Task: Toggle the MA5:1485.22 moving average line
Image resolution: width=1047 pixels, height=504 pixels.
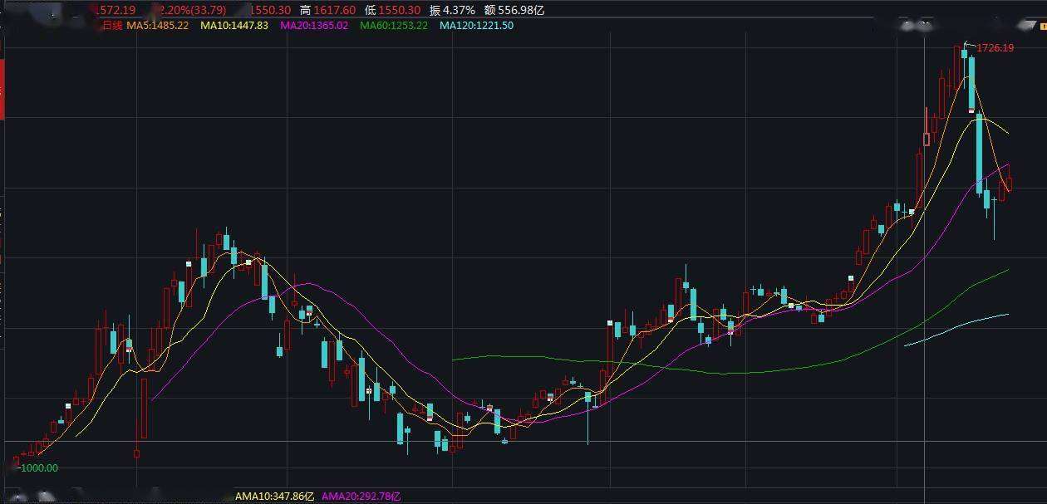Action: tap(155, 26)
